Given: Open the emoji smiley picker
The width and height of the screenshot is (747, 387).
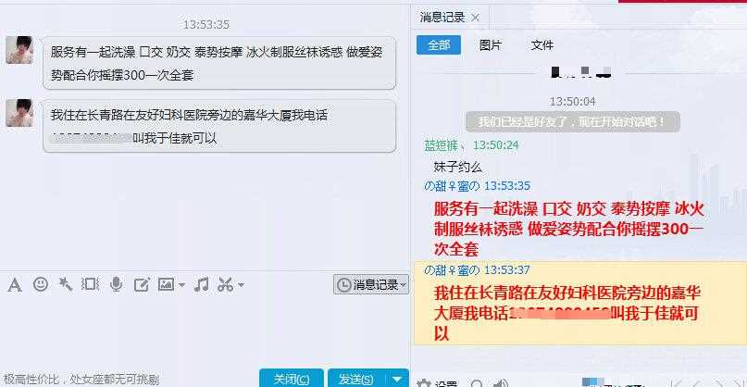Looking at the screenshot, I should 41,284.
